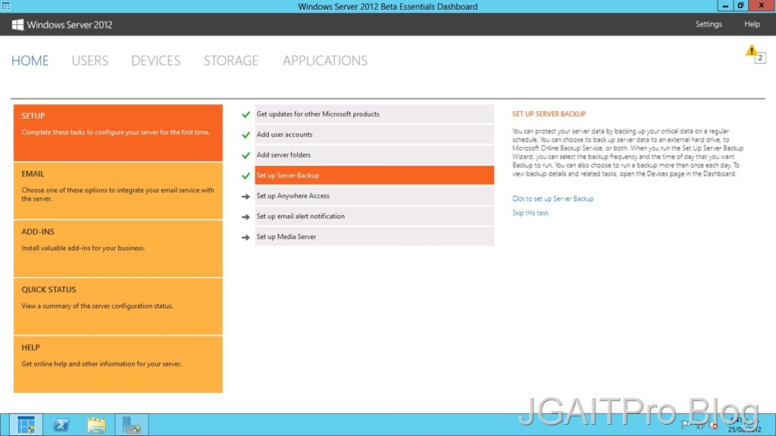Screen dimensions: 776x436
Task: Open Settings in the top bar
Action: click(708, 24)
